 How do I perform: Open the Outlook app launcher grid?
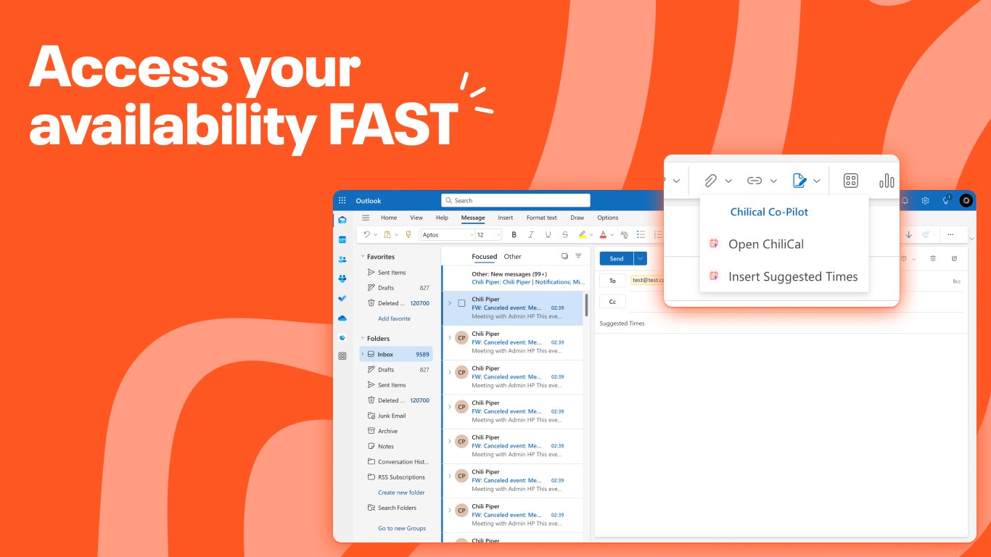[x=342, y=201]
